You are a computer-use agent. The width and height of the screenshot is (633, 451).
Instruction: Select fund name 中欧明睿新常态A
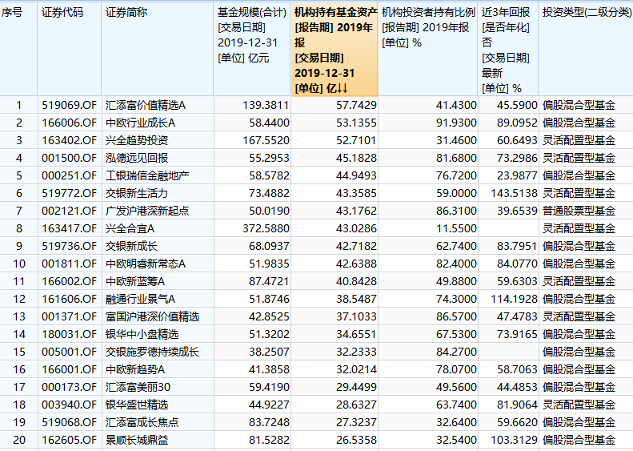(146, 264)
